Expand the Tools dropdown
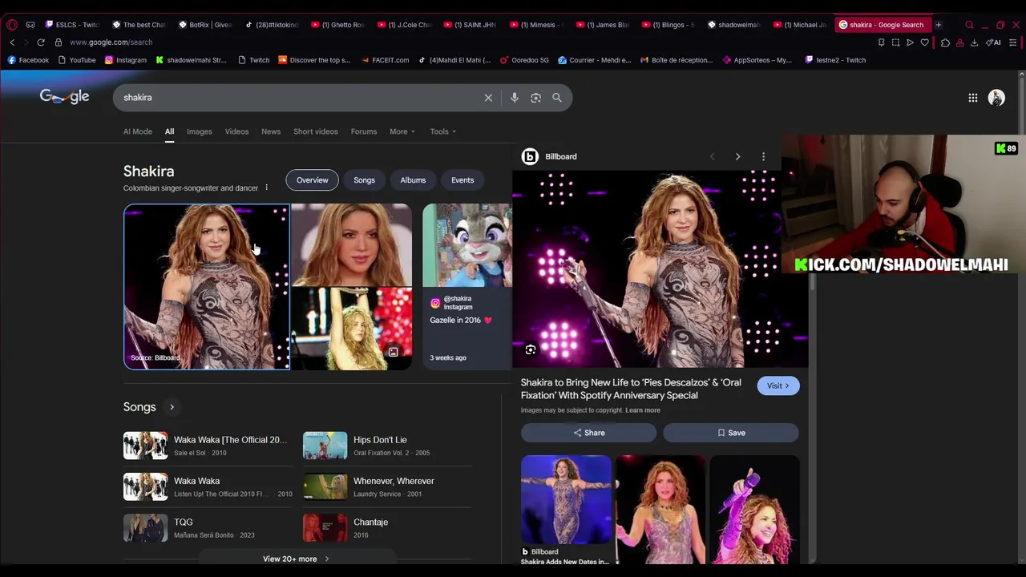The width and height of the screenshot is (1026, 577). pyautogui.click(x=442, y=131)
